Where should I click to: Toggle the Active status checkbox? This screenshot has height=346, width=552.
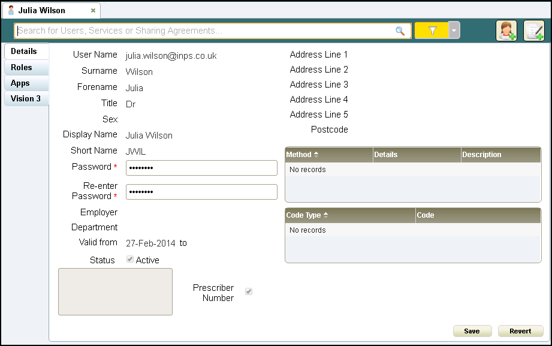pos(130,260)
